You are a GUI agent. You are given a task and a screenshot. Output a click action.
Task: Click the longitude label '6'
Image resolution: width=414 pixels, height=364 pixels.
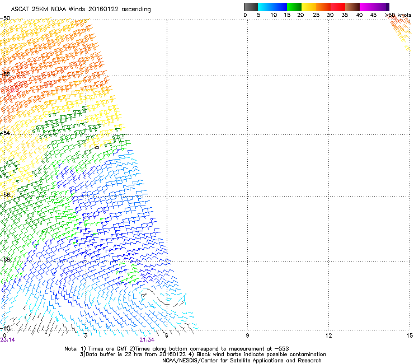167,335
